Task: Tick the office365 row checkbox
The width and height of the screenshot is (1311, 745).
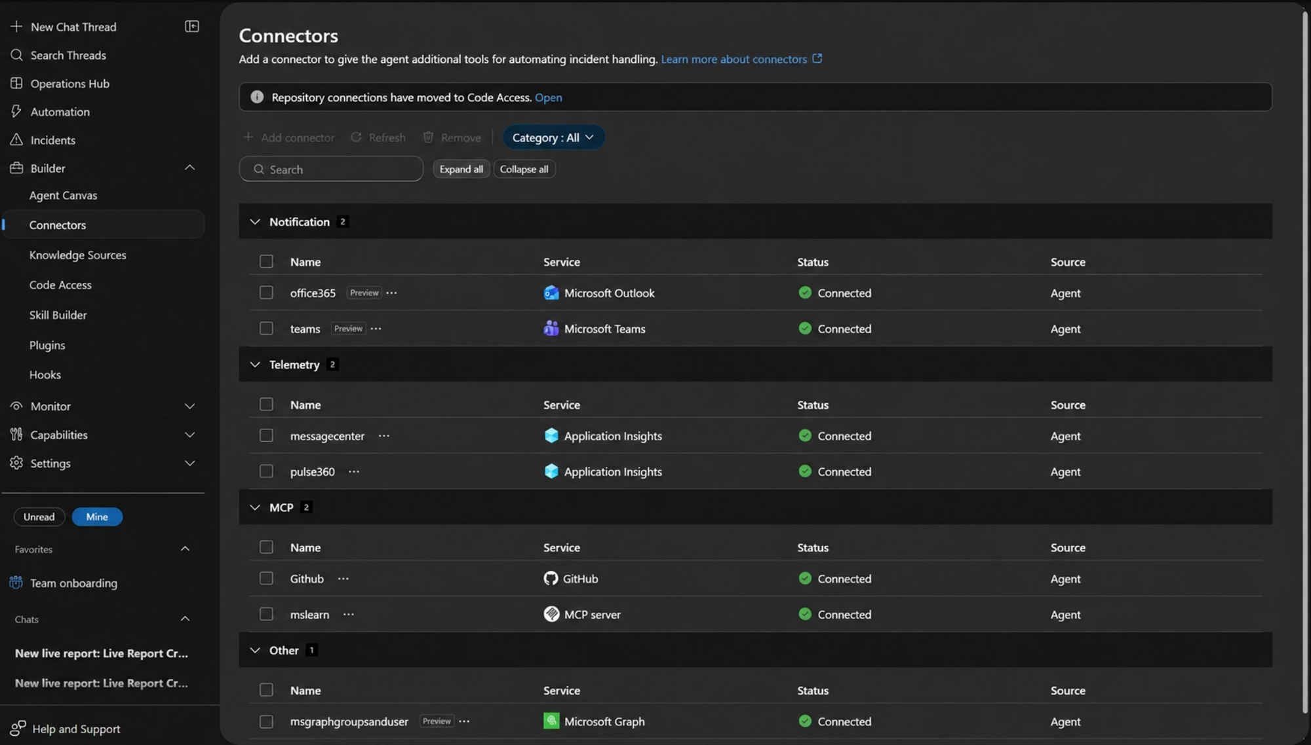Action: (x=266, y=293)
